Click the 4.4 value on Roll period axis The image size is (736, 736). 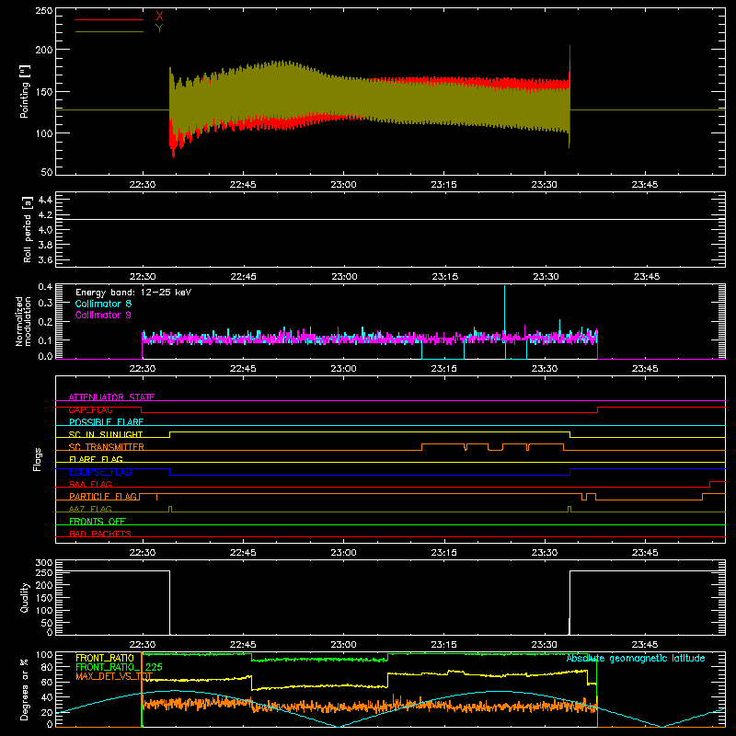coord(45,201)
